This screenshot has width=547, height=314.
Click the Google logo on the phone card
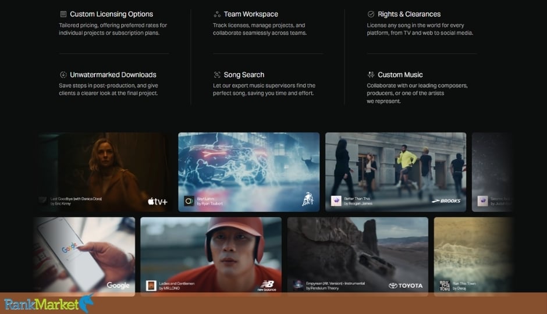click(x=118, y=285)
